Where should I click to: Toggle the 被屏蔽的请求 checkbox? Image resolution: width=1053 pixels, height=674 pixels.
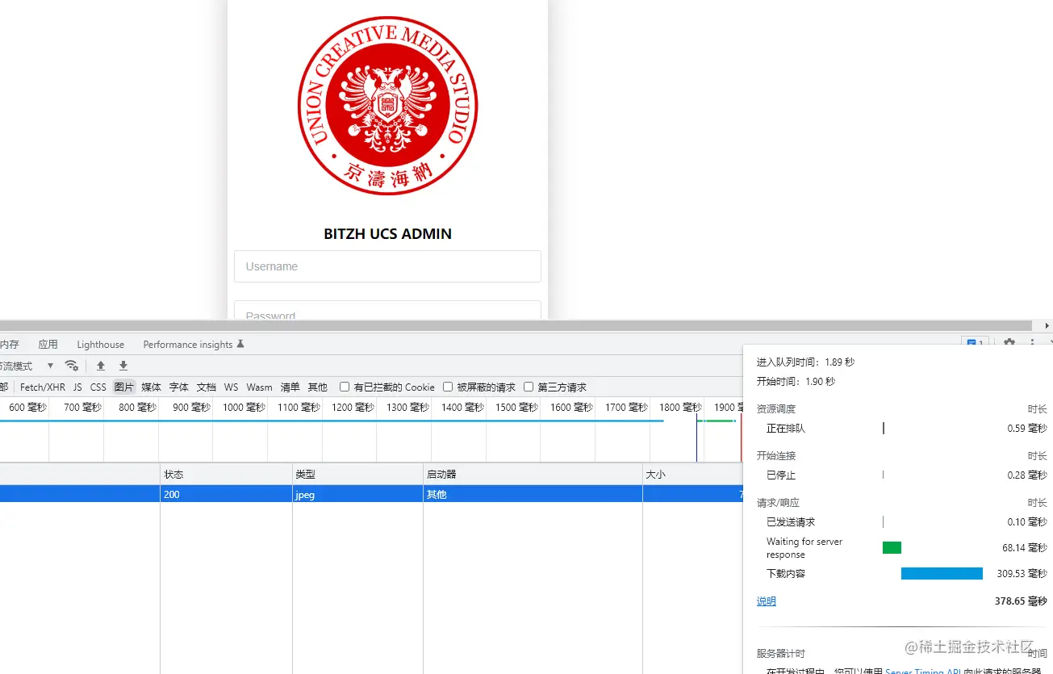coord(448,387)
